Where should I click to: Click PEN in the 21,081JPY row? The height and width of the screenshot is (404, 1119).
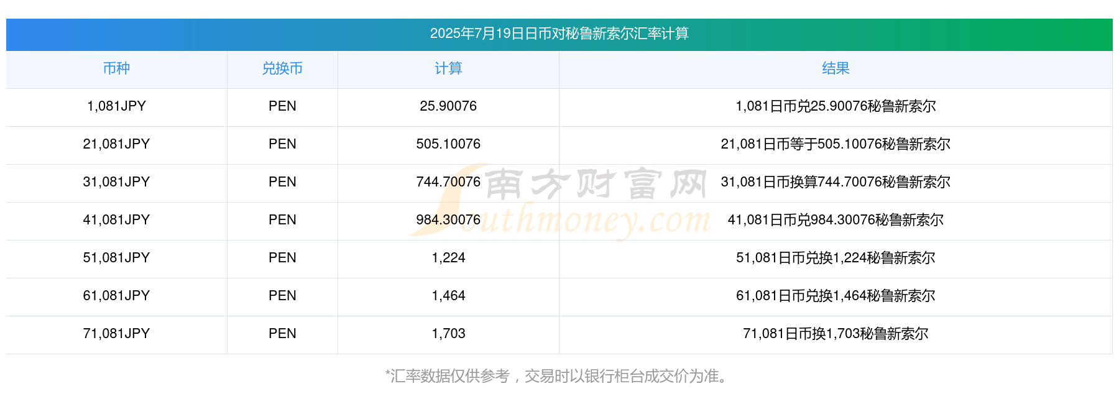pos(282,144)
